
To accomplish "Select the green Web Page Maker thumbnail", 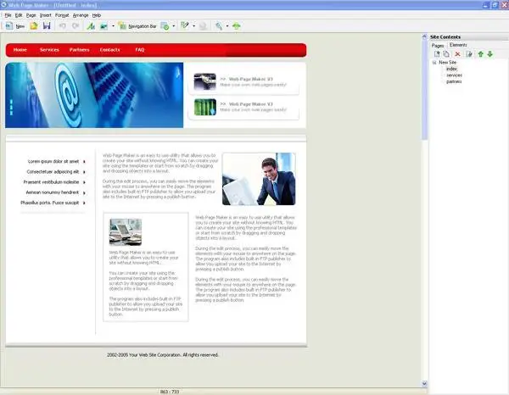I will (204, 107).
